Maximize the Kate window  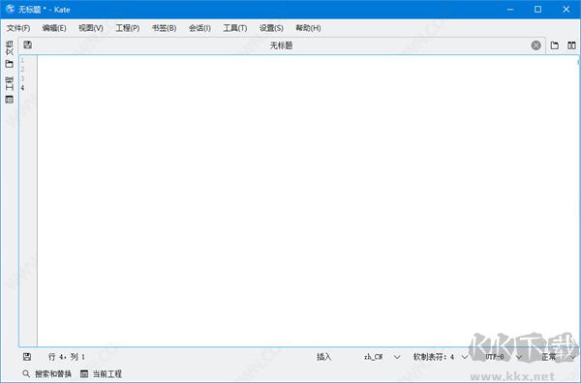pos(538,10)
